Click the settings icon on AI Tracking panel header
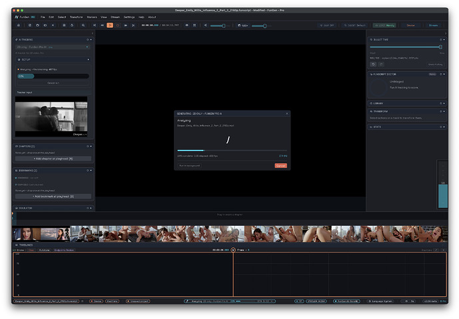Screen dimensions: 459x319 (87, 39)
